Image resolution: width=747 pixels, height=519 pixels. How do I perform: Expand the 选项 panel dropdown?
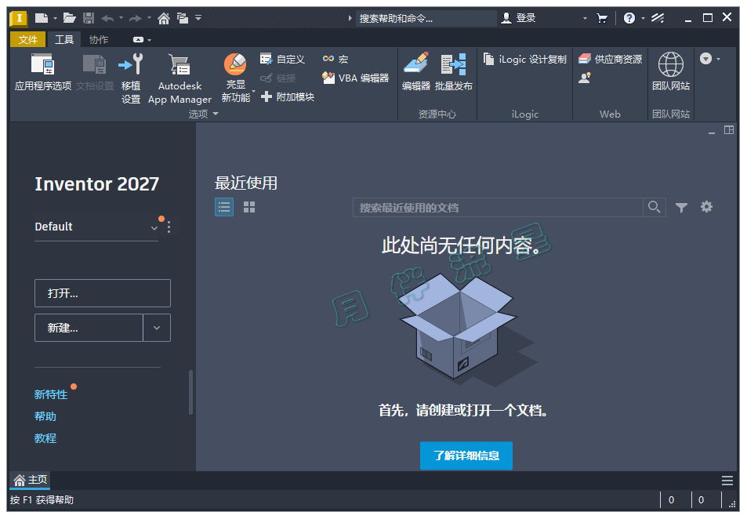click(x=216, y=114)
